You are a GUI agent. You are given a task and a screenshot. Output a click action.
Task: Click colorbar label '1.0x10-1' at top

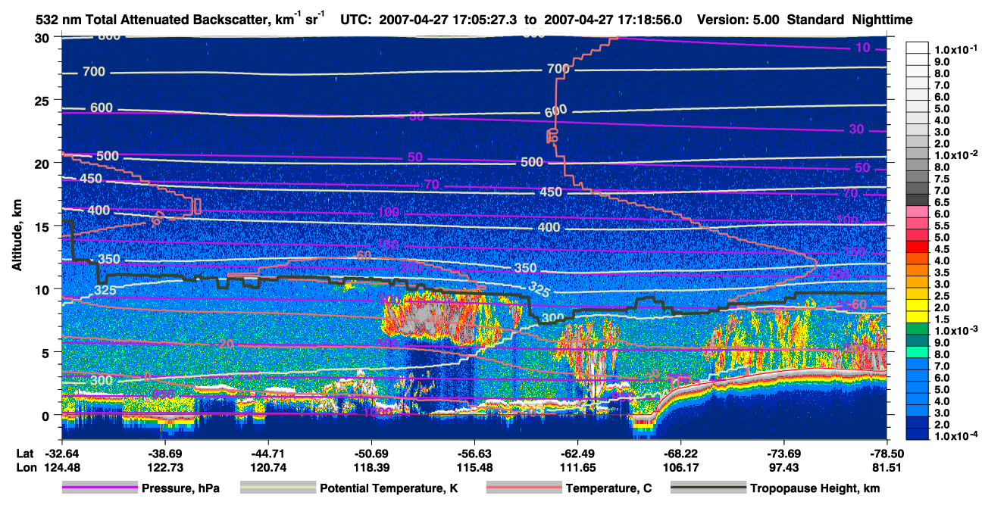[x=956, y=50]
